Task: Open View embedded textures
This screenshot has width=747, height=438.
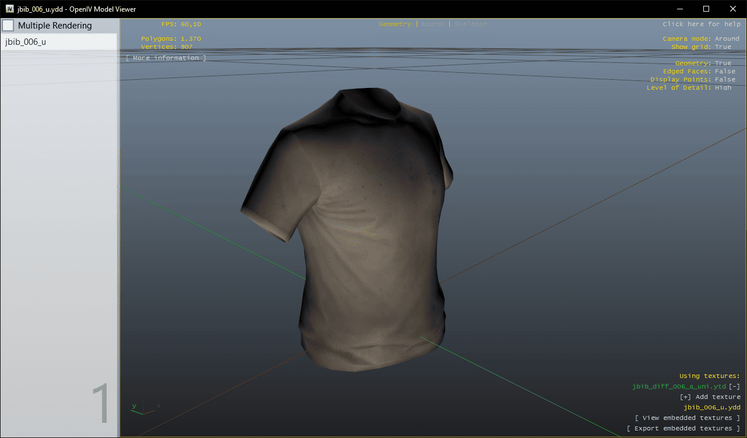Action: (687, 418)
